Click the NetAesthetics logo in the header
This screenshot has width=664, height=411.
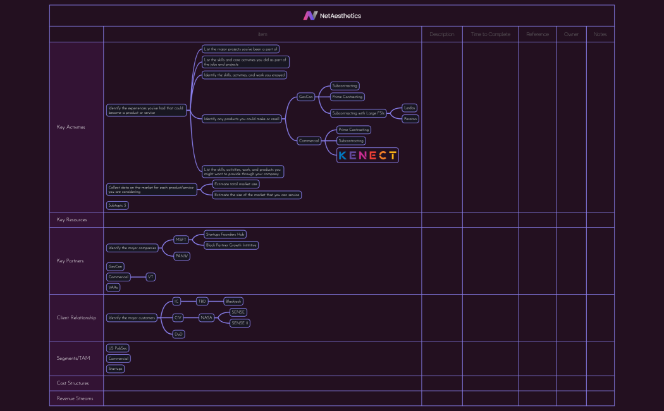(332, 16)
